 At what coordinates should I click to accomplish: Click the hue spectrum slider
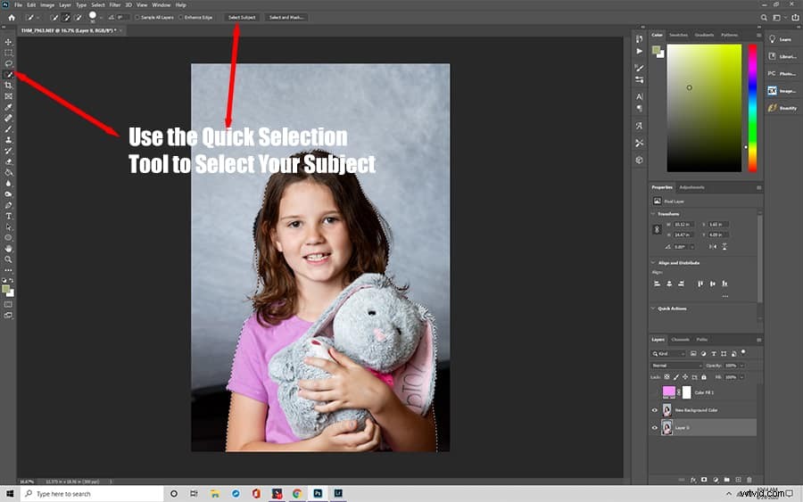pyautogui.click(x=752, y=108)
